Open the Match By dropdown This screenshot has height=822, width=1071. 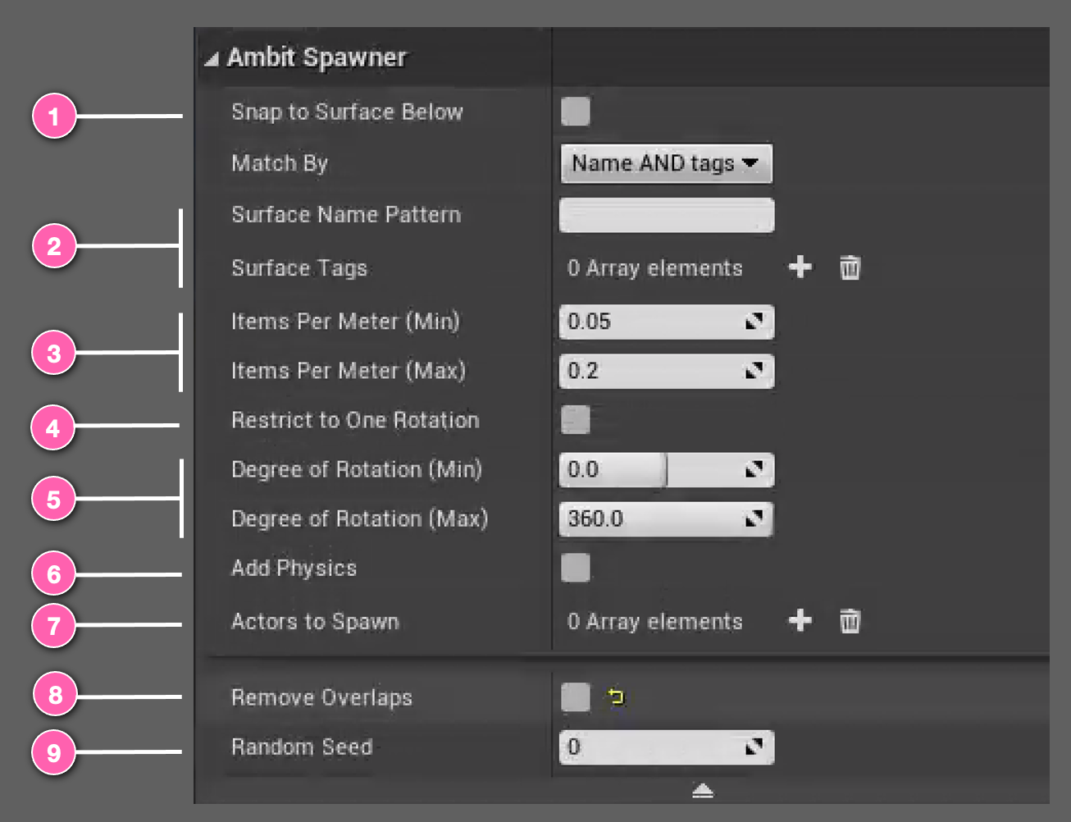[666, 163]
